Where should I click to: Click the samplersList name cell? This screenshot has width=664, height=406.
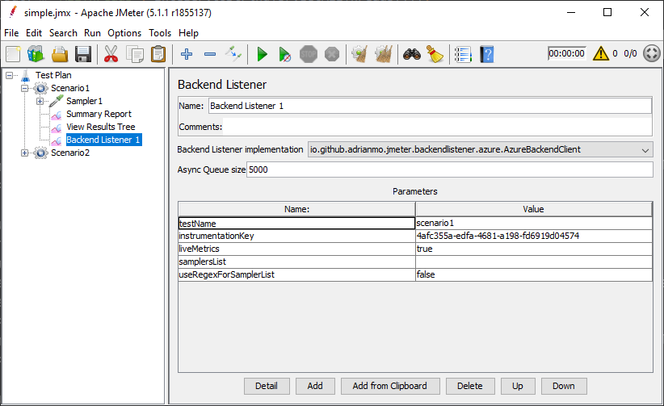click(296, 262)
